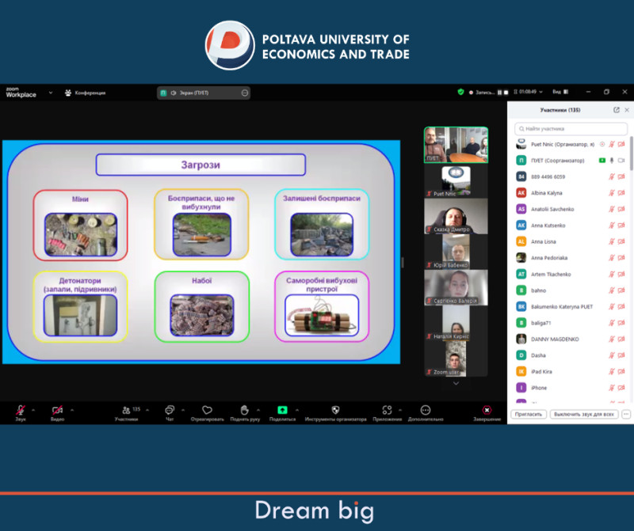
Task: Expand video options arrow next to Видео
Action: [72, 409]
